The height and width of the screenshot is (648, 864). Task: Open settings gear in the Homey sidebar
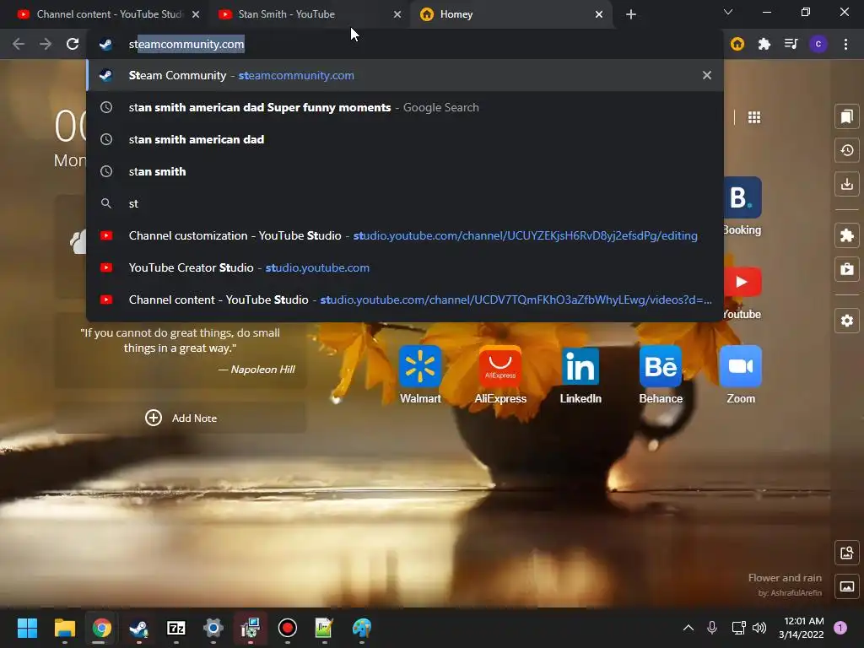847,321
